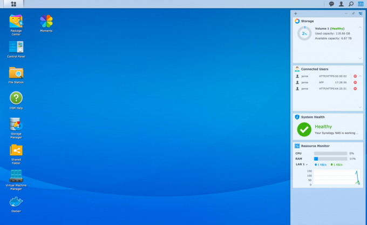Click 'Used capacity: 118.66 GB' text

click(332, 34)
